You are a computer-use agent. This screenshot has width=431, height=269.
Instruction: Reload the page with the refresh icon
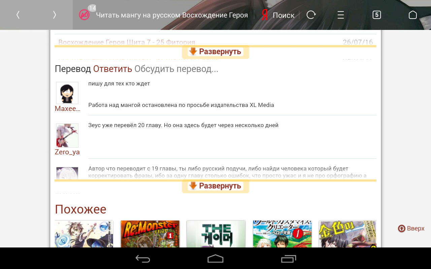pyautogui.click(x=311, y=15)
